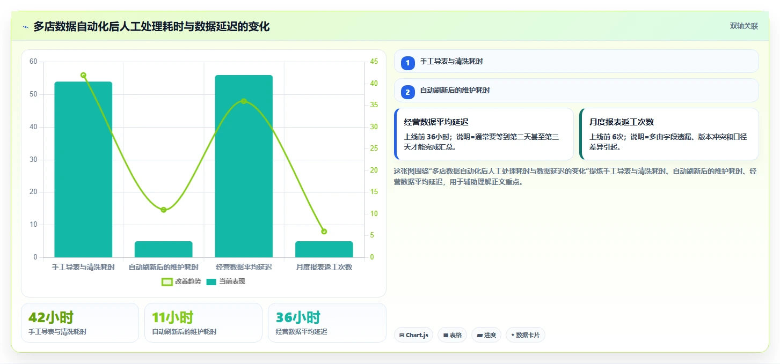Click the icon in the Chart.js tag
Screen dimensions: 780x364
click(402, 335)
